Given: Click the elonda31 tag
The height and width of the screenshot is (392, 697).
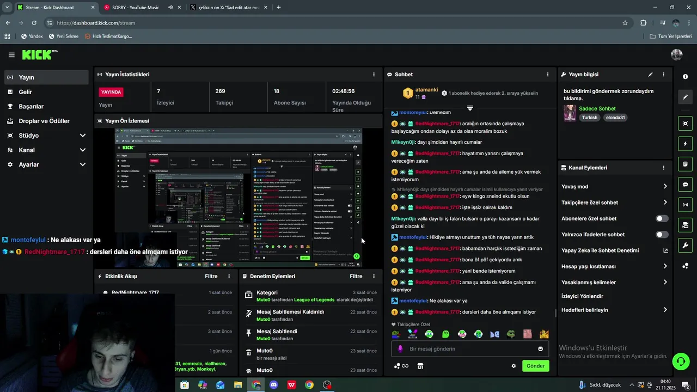Looking at the screenshot, I should [615, 118].
